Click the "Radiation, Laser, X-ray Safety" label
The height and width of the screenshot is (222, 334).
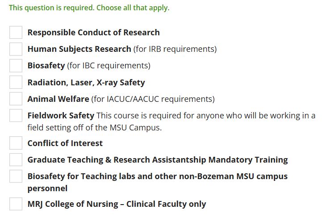pos(86,82)
